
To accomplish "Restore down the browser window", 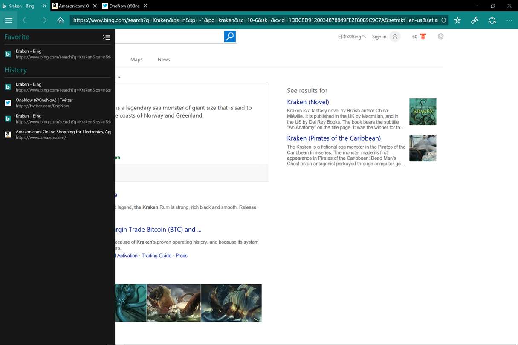I will pyautogui.click(x=492, y=6).
